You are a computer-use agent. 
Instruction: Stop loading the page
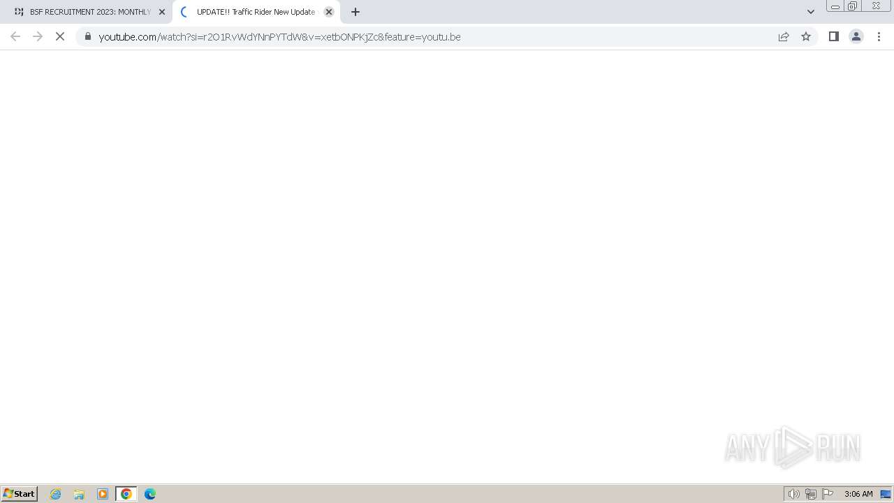point(60,36)
